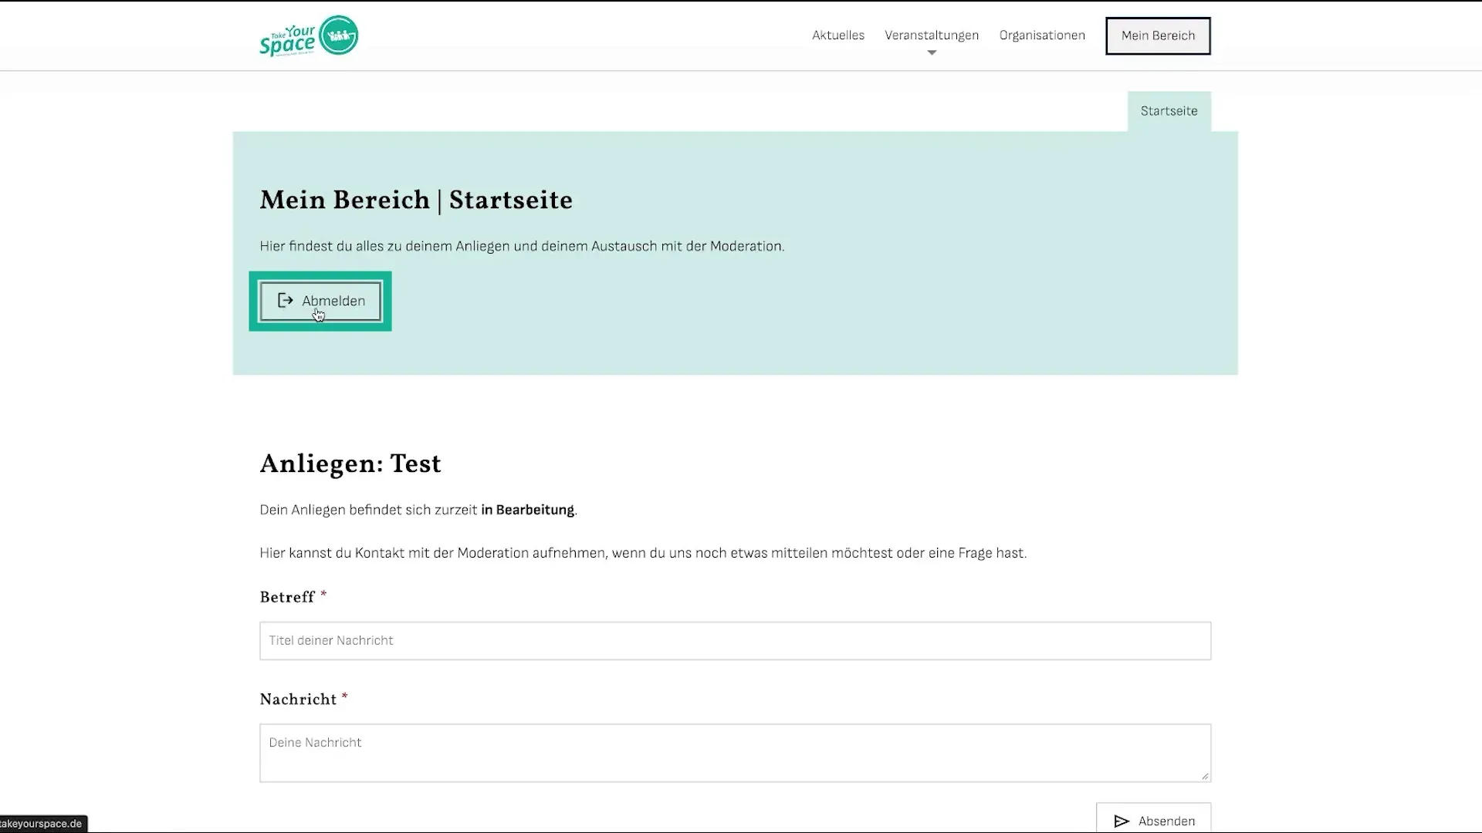Select the heading 'Mein Bereich | Startseite'

(416, 201)
